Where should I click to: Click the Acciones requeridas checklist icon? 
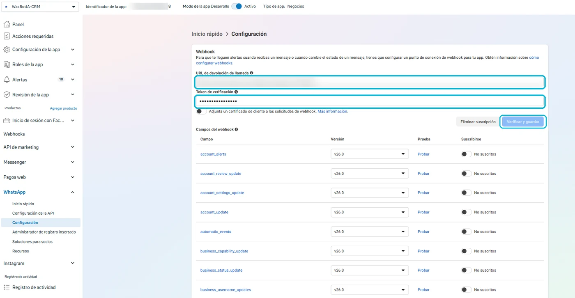pos(7,36)
